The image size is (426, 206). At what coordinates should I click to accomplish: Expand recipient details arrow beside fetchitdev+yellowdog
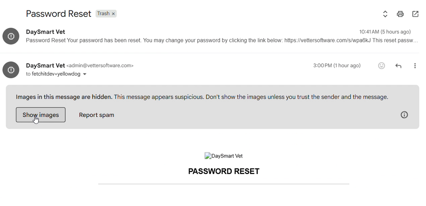tap(85, 74)
